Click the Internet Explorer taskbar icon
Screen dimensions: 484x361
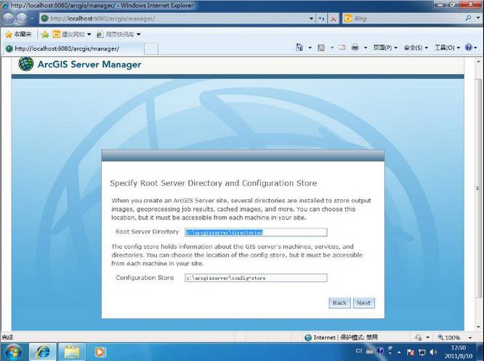[43, 352]
